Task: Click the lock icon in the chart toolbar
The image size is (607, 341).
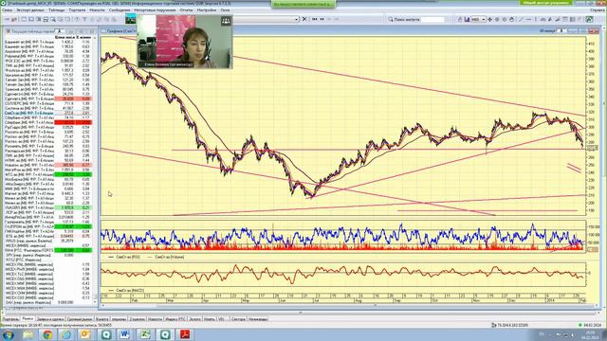Action: [x=460, y=19]
